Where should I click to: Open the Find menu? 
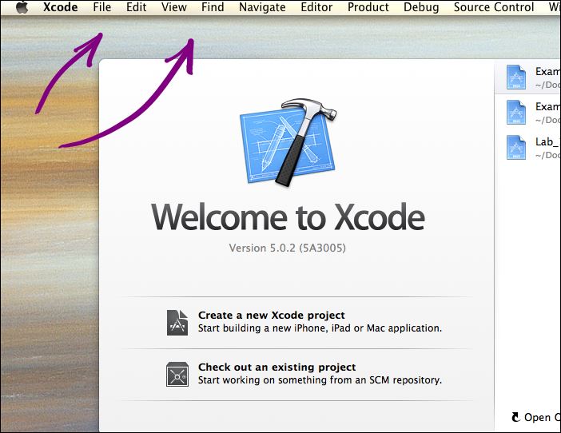point(213,7)
